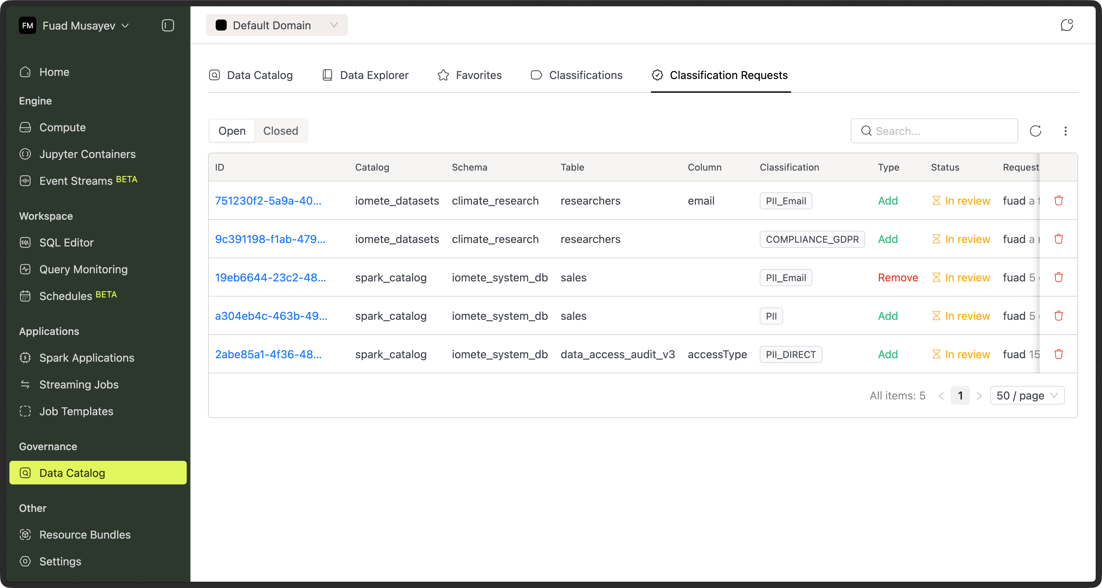Change the 50 / page size dropdown
The height and width of the screenshot is (588, 1102).
pyautogui.click(x=1027, y=396)
